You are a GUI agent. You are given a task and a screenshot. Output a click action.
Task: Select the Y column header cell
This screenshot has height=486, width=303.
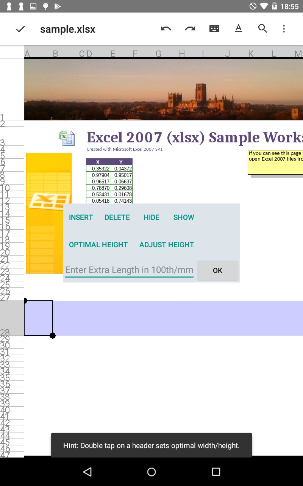click(121, 162)
